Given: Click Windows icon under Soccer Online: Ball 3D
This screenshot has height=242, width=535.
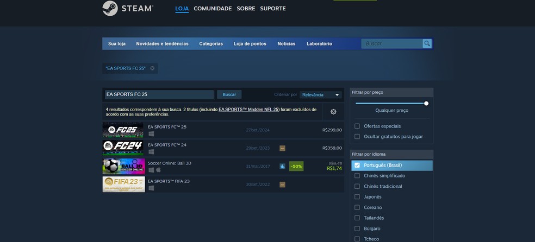Looking at the screenshot, I should 151,170.
